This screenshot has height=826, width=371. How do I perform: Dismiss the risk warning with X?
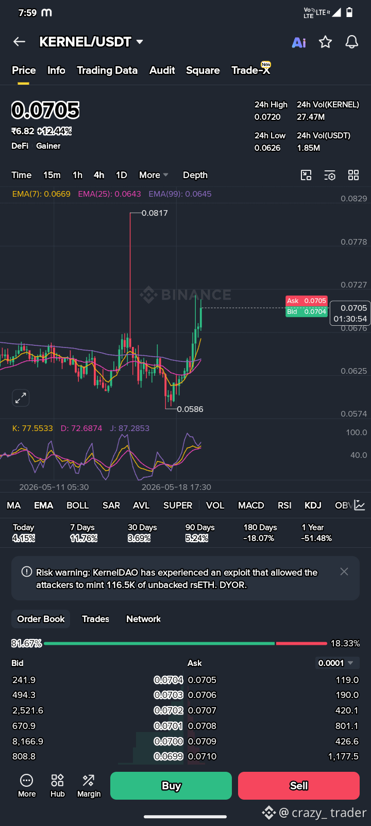344,571
